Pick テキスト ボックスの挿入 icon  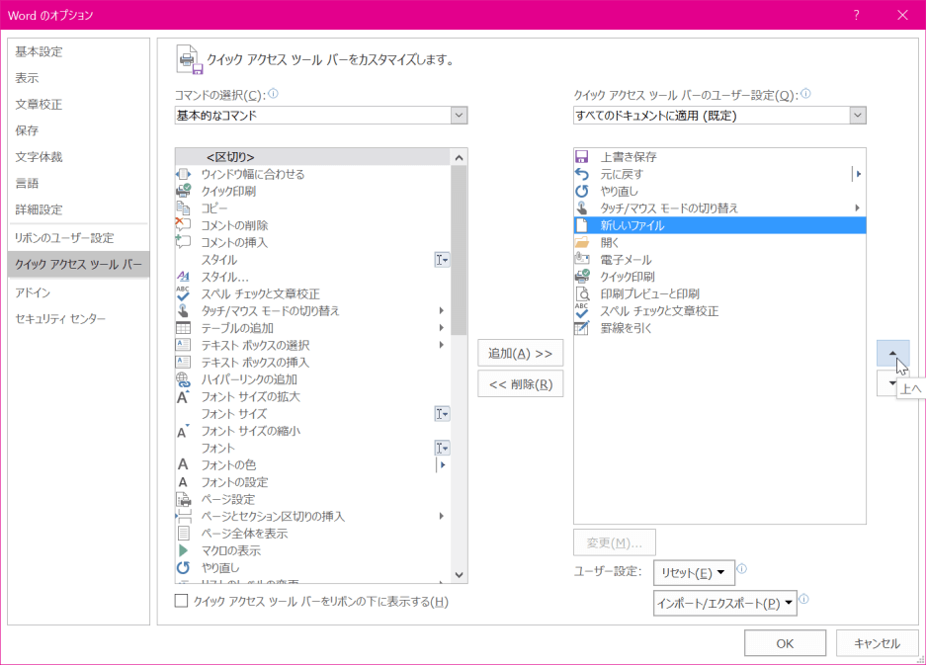(184, 362)
